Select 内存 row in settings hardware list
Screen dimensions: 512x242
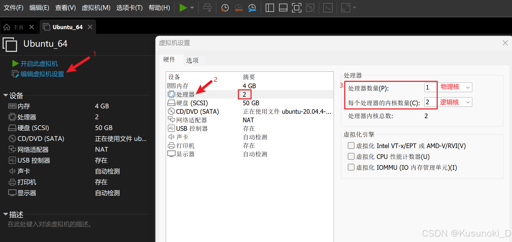tap(249, 86)
